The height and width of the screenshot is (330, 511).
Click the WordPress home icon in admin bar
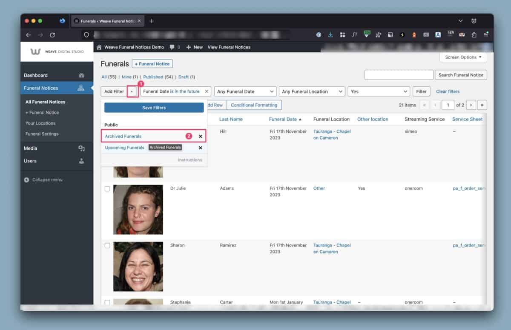(x=99, y=47)
